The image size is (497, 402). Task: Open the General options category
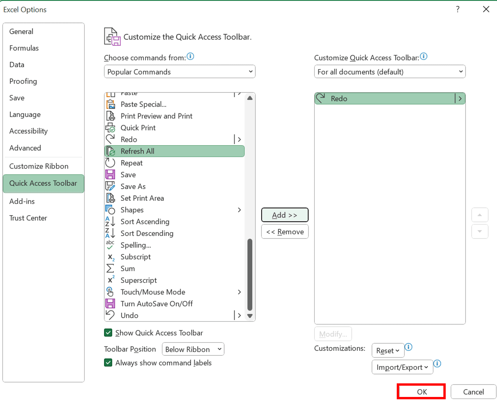coord(44,31)
